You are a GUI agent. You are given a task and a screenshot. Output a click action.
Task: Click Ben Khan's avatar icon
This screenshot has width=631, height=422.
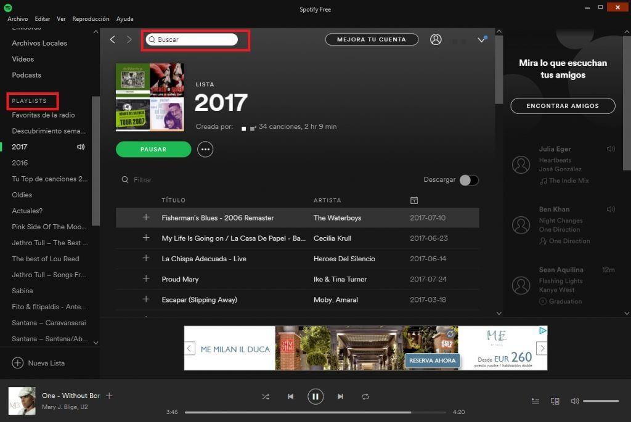[521, 225]
